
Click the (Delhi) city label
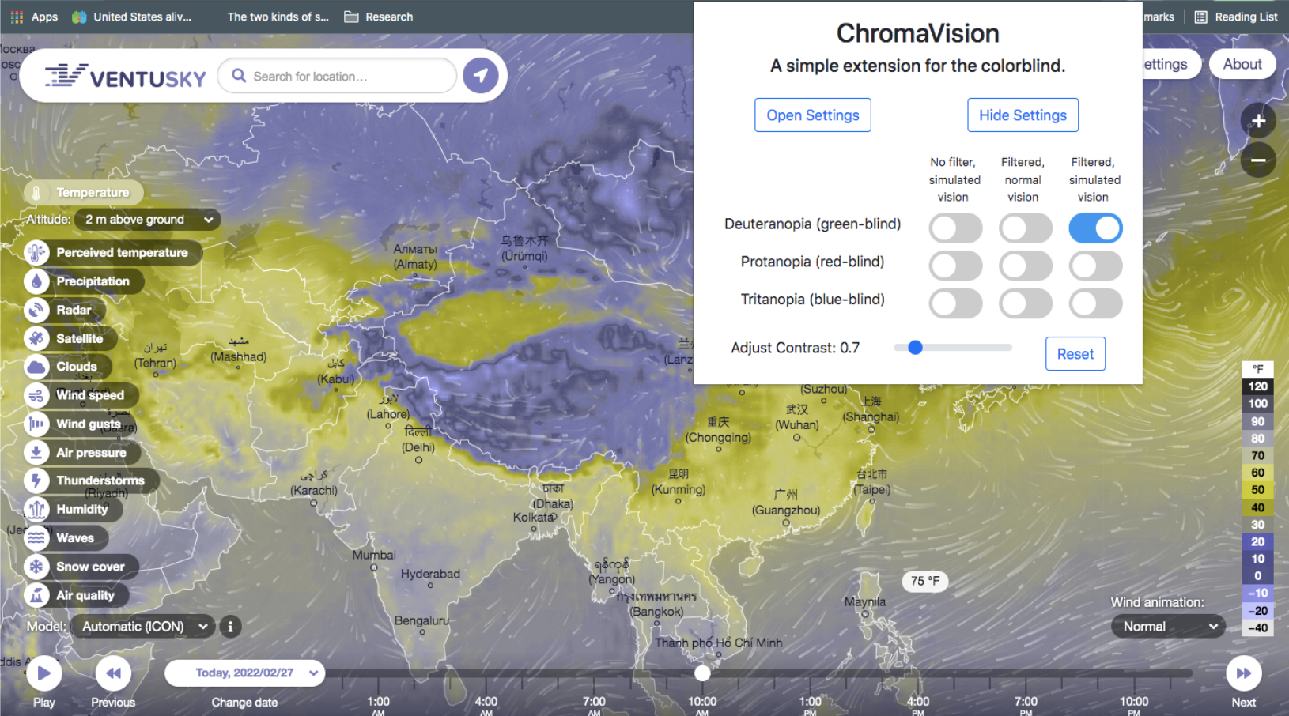tap(418, 447)
